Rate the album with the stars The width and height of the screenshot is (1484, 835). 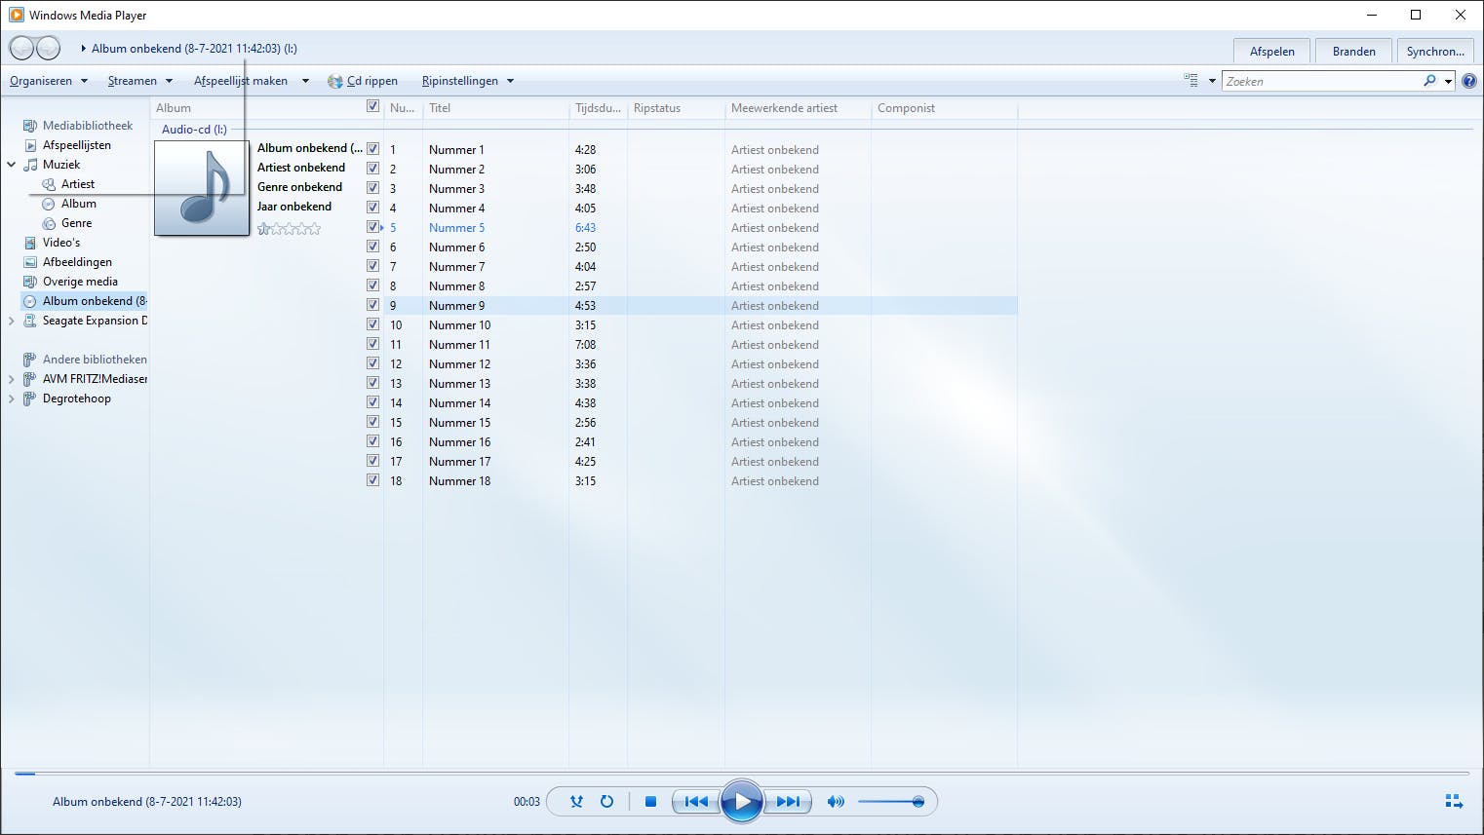point(289,229)
